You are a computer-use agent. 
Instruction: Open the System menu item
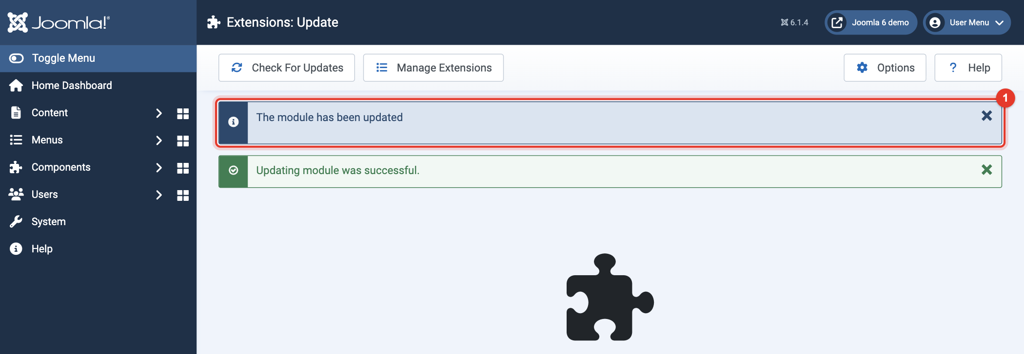click(x=98, y=222)
